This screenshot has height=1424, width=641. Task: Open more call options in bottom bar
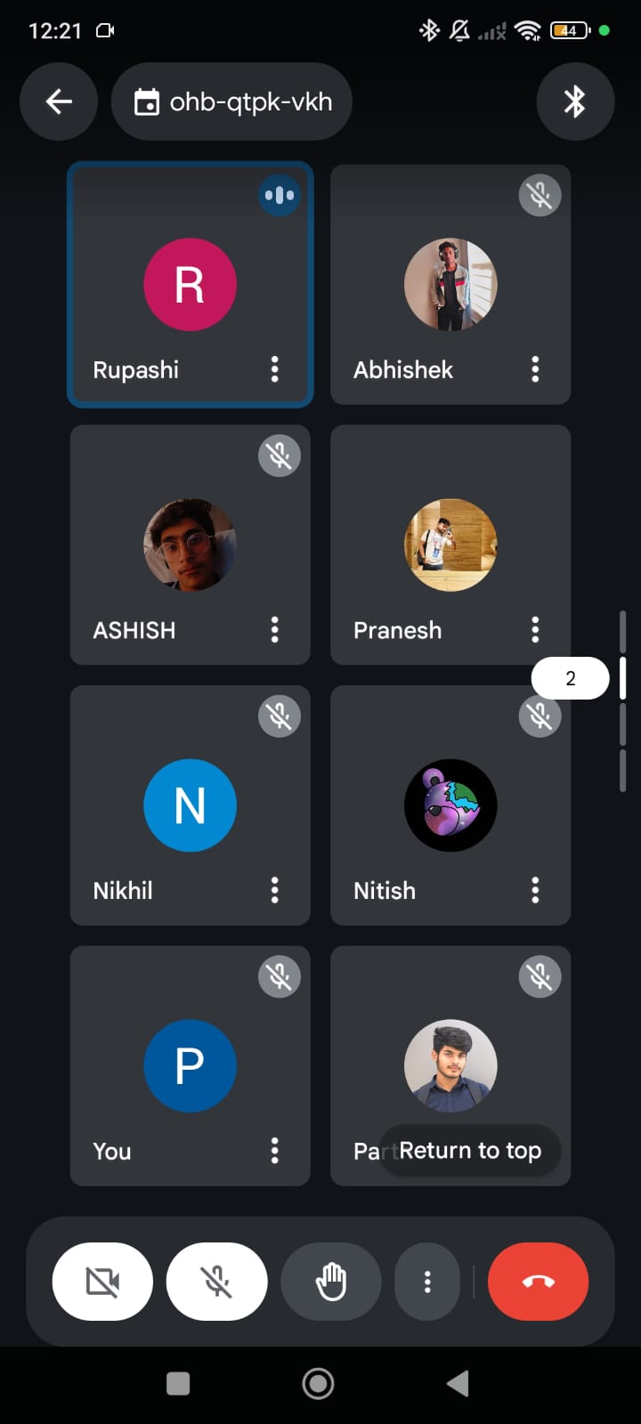point(427,1282)
